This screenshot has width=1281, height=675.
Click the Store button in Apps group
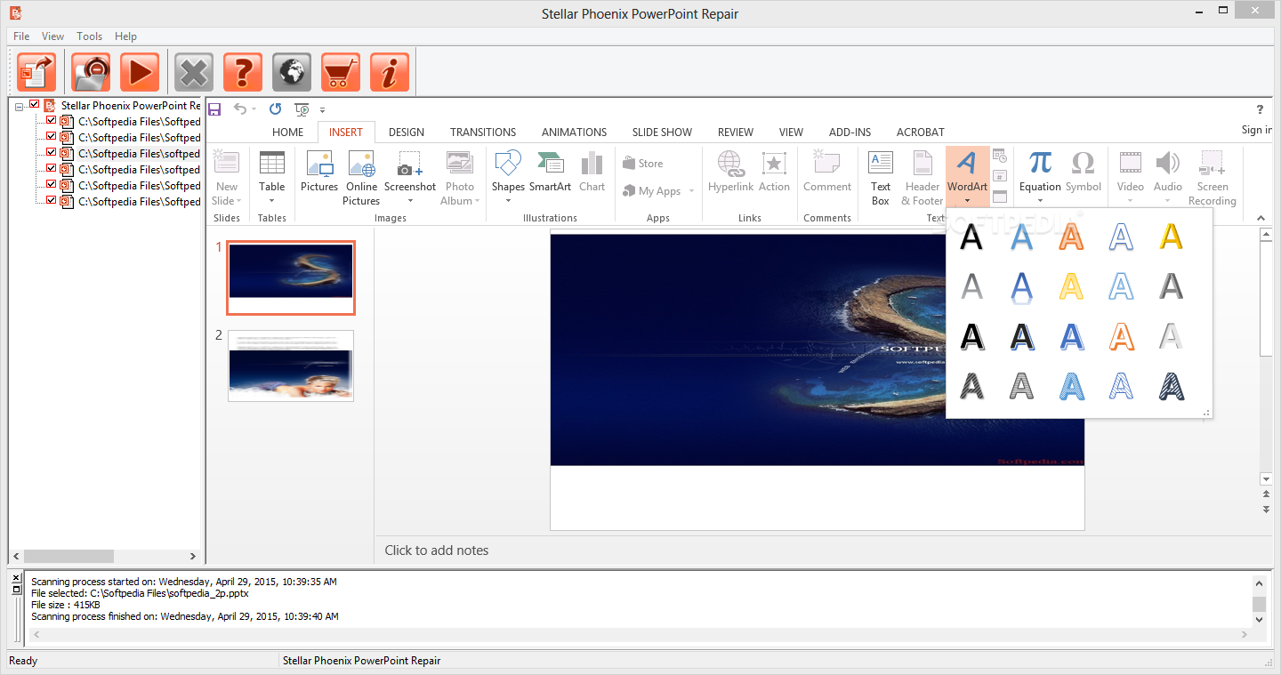tap(642, 164)
